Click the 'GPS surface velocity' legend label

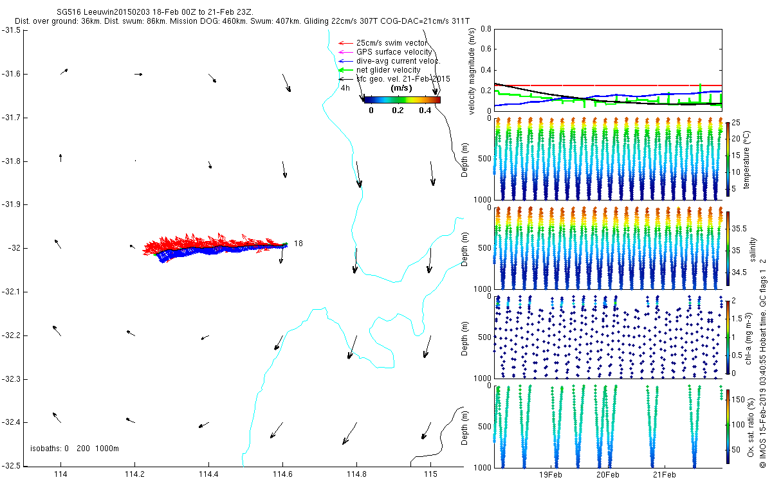394,52
